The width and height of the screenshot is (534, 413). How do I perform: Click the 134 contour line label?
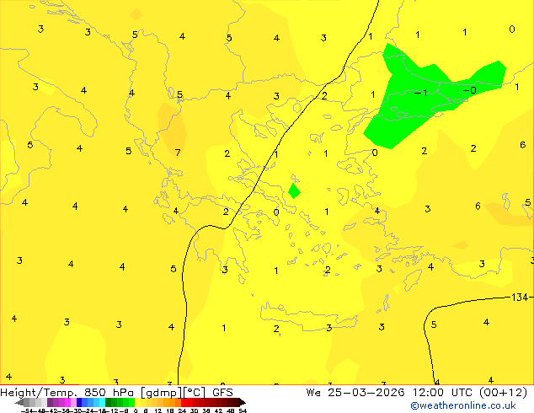[x=521, y=298]
